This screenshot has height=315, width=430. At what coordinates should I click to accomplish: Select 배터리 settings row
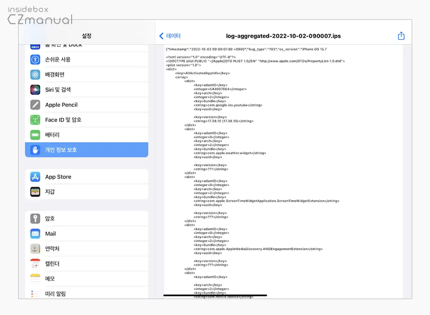pos(87,135)
